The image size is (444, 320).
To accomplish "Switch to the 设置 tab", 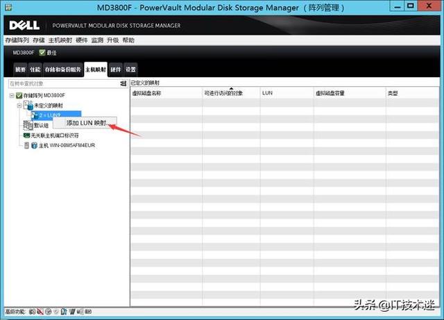I will [130, 69].
